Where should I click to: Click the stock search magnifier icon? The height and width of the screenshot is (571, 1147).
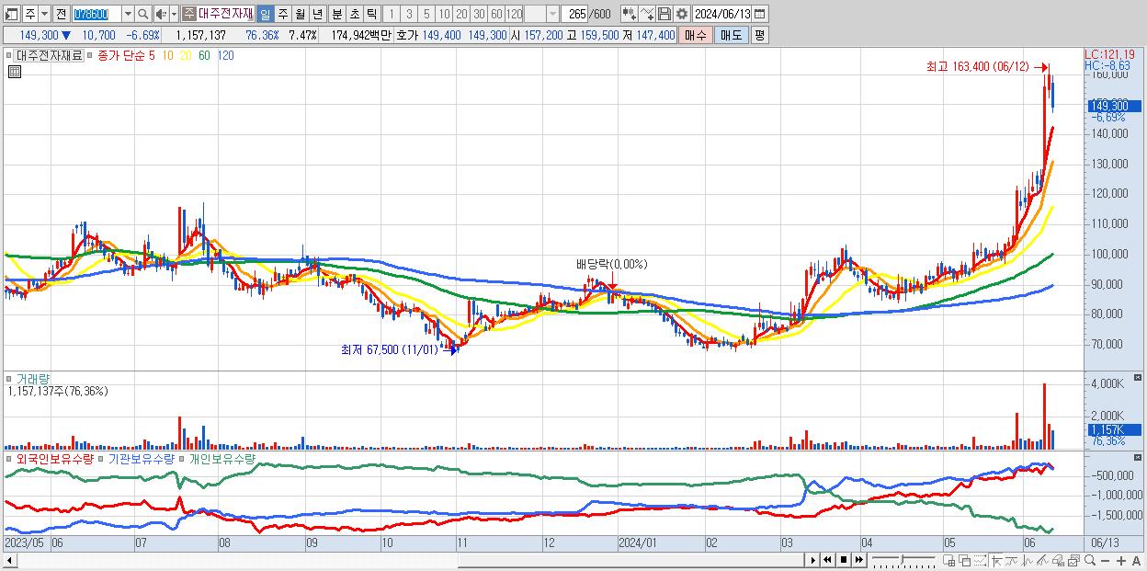pyautogui.click(x=143, y=14)
